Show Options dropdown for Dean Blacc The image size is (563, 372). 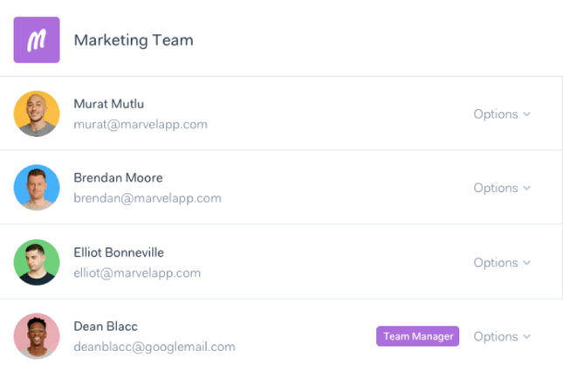pyautogui.click(x=502, y=337)
